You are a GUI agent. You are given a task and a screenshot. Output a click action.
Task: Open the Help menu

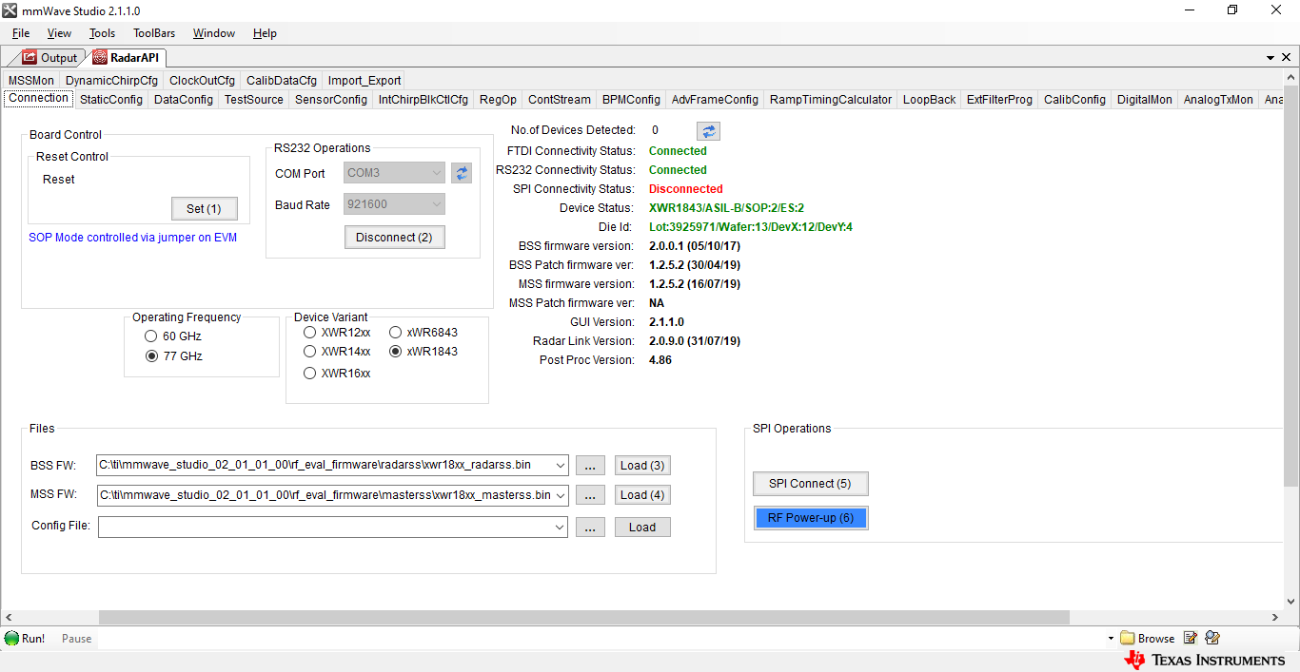click(265, 33)
